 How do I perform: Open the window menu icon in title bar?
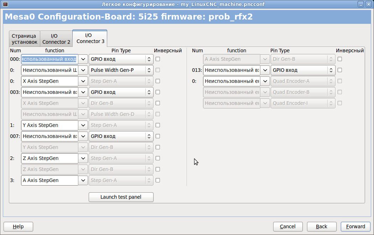(5, 4)
